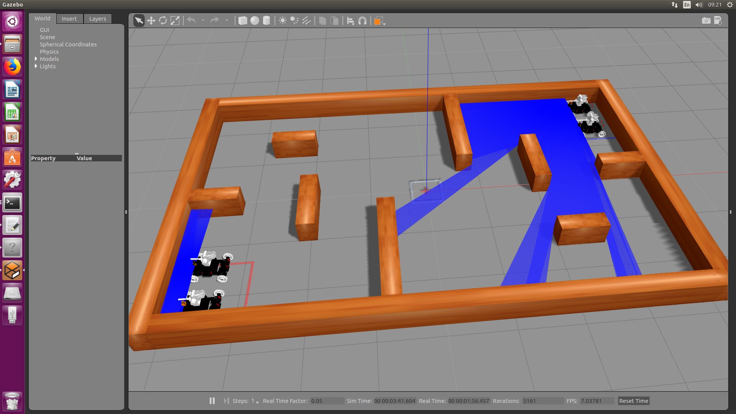This screenshot has width=736, height=414.
Task: Select the arrow selection mode tool
Action: click(x=139, y=20)
